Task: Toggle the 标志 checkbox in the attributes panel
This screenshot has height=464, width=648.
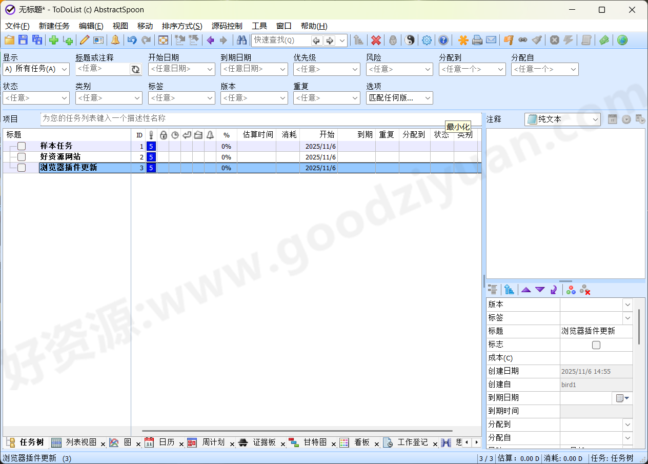Action: coord(596,345)
